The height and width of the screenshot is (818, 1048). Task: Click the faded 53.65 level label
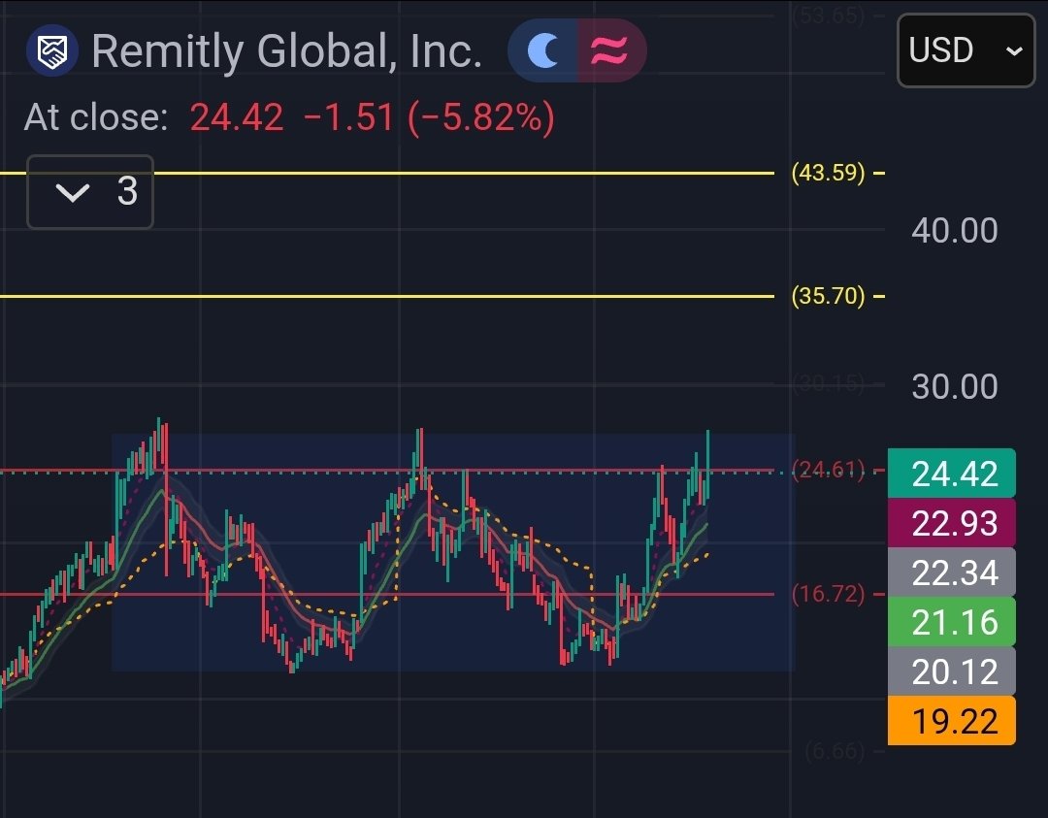click(x=829, y=15)
